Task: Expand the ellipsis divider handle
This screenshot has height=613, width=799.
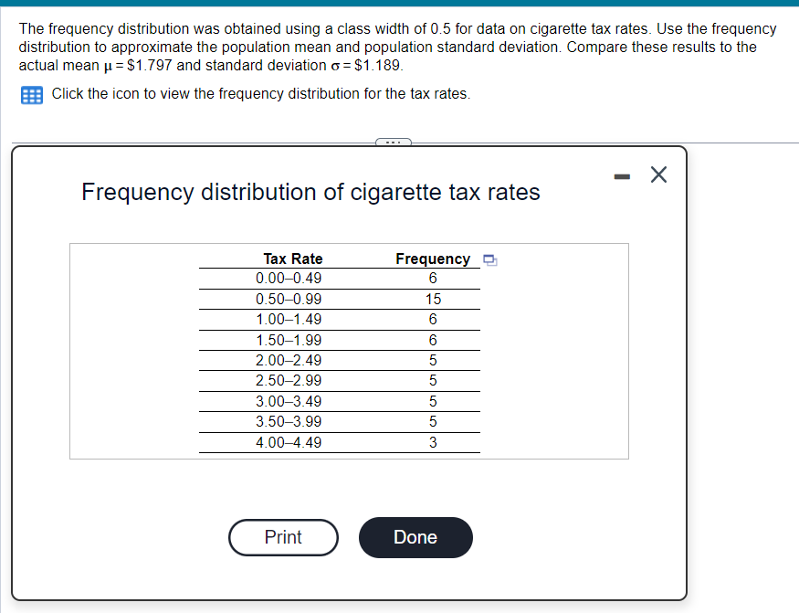Action: [x=393, y=143]
